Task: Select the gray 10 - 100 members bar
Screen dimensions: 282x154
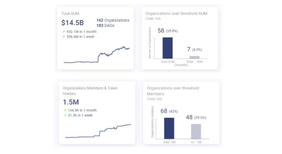Action: point(196,131)
